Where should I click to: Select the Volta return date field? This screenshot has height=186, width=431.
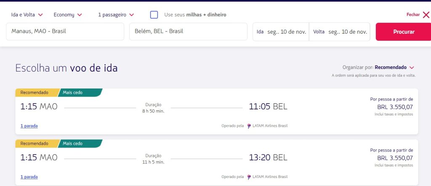(x=339, y=32)
